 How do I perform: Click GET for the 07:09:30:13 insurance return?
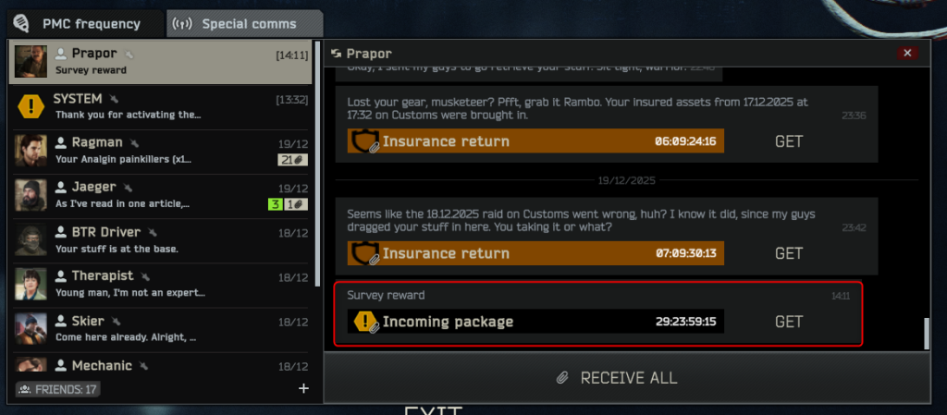click(789, 253)
